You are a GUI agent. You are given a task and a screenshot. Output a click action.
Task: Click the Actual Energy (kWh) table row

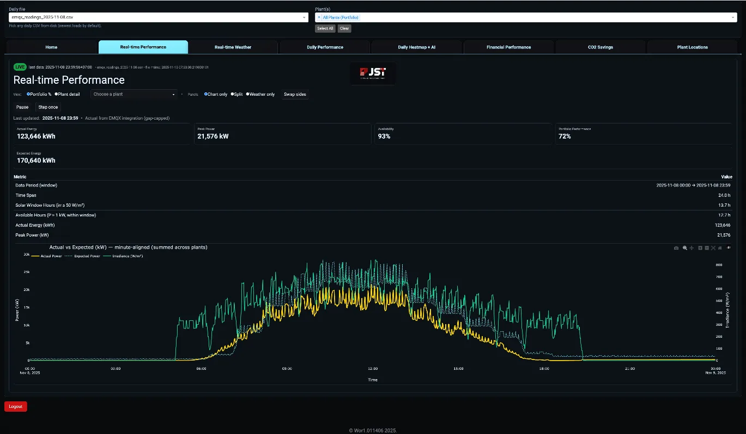tap(373, 225)
